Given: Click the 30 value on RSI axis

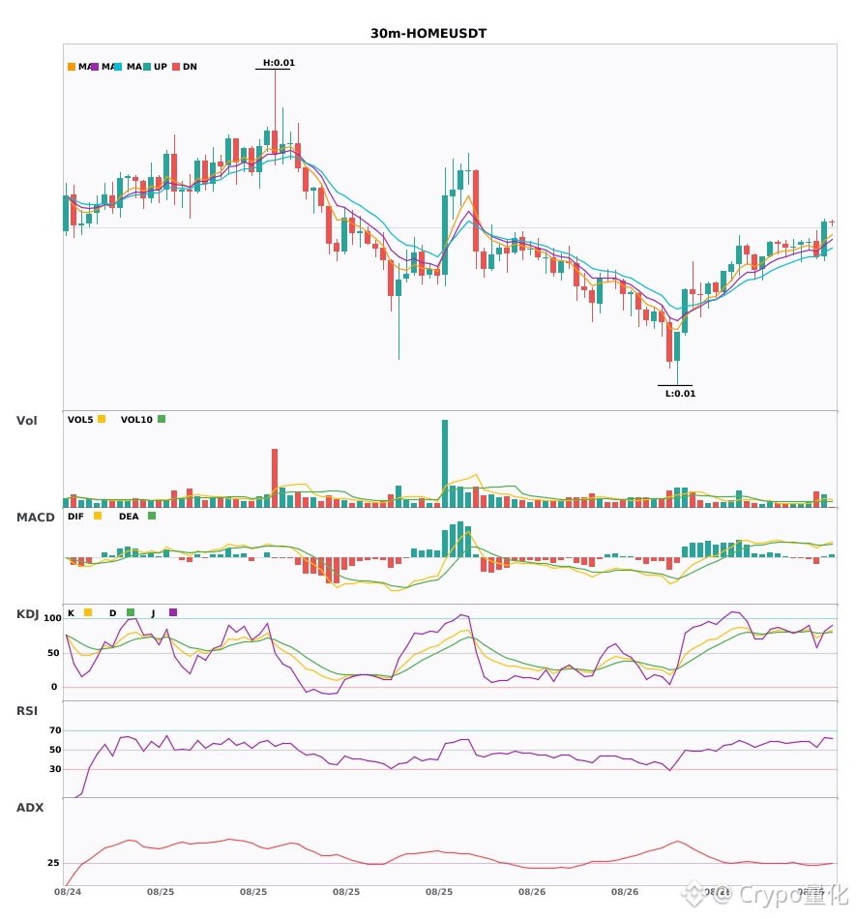Looking at the screenshot, I should click(55, 769).
